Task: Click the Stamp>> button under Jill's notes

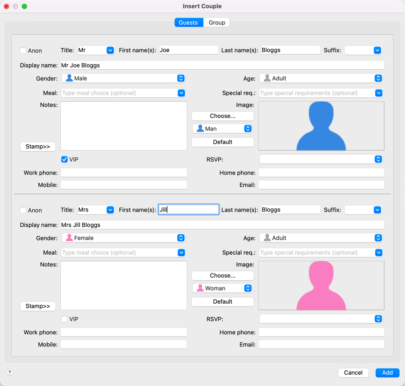Action: [38, 306]
